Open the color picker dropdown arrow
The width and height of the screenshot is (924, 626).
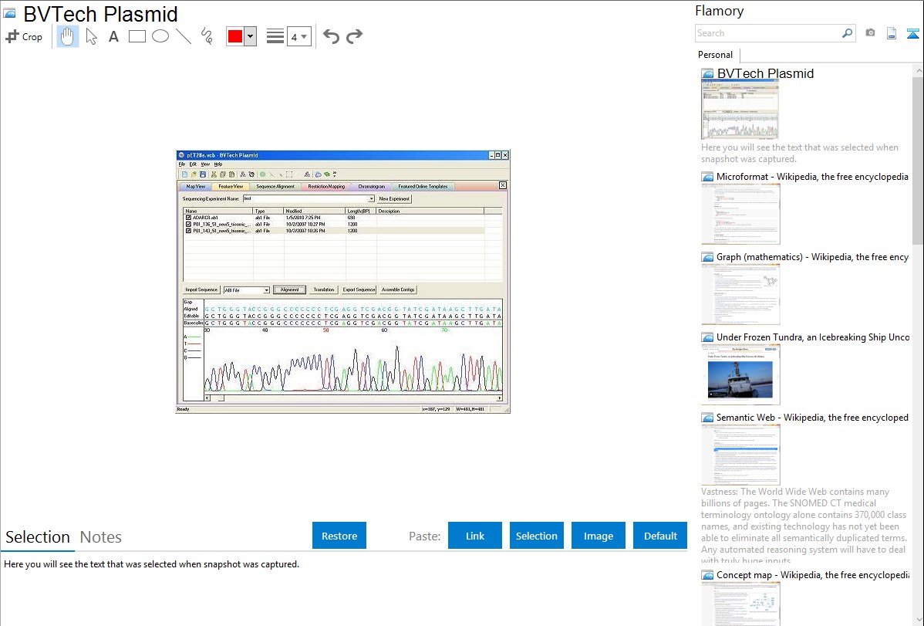pos(251,36)
